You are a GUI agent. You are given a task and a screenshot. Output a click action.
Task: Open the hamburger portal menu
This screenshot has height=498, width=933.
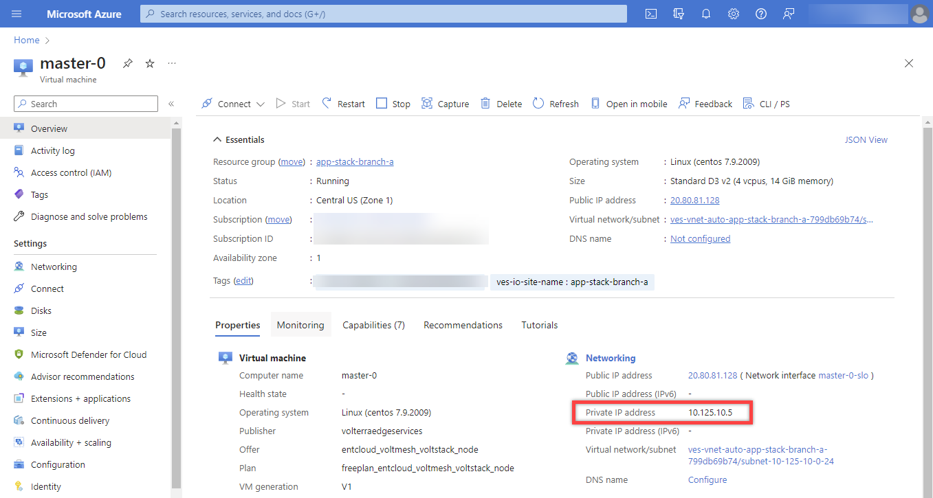pyautogui.click(x=17, y=14)
